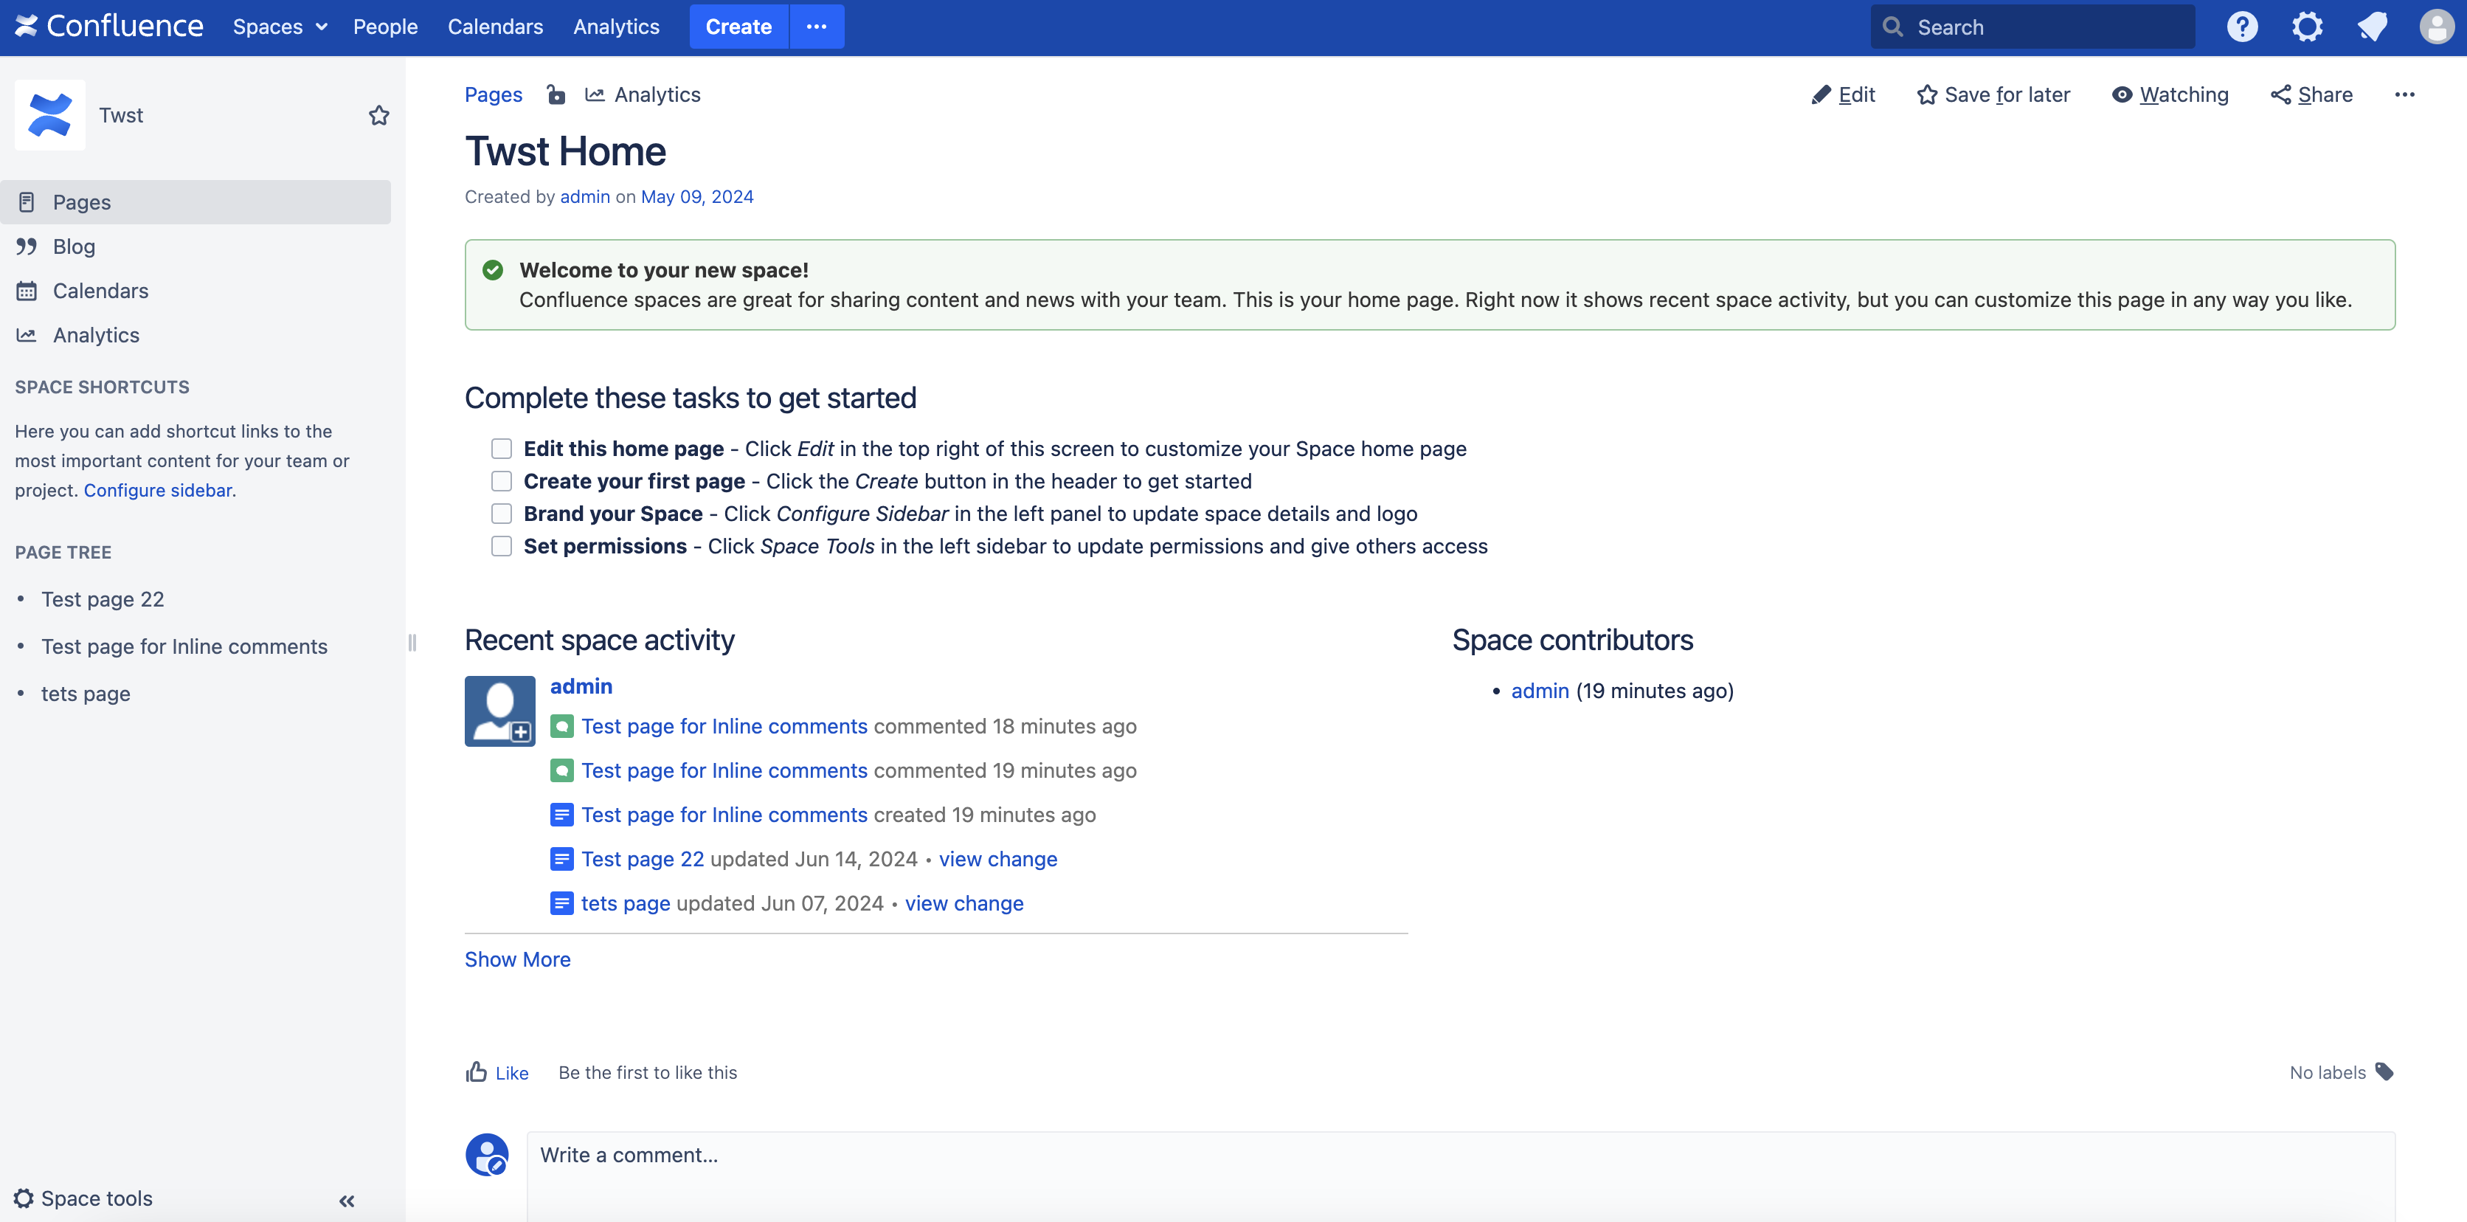Click the Configure sidebar link
Viewport: 2467px width, 1222px height.
pyautogui.click(x=157, y=489)
